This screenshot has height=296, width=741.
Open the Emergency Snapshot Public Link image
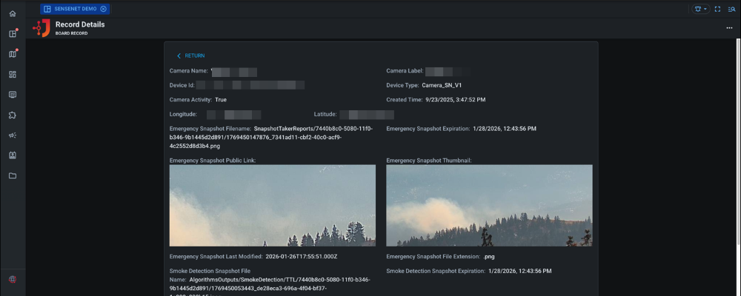coord(272,205)
